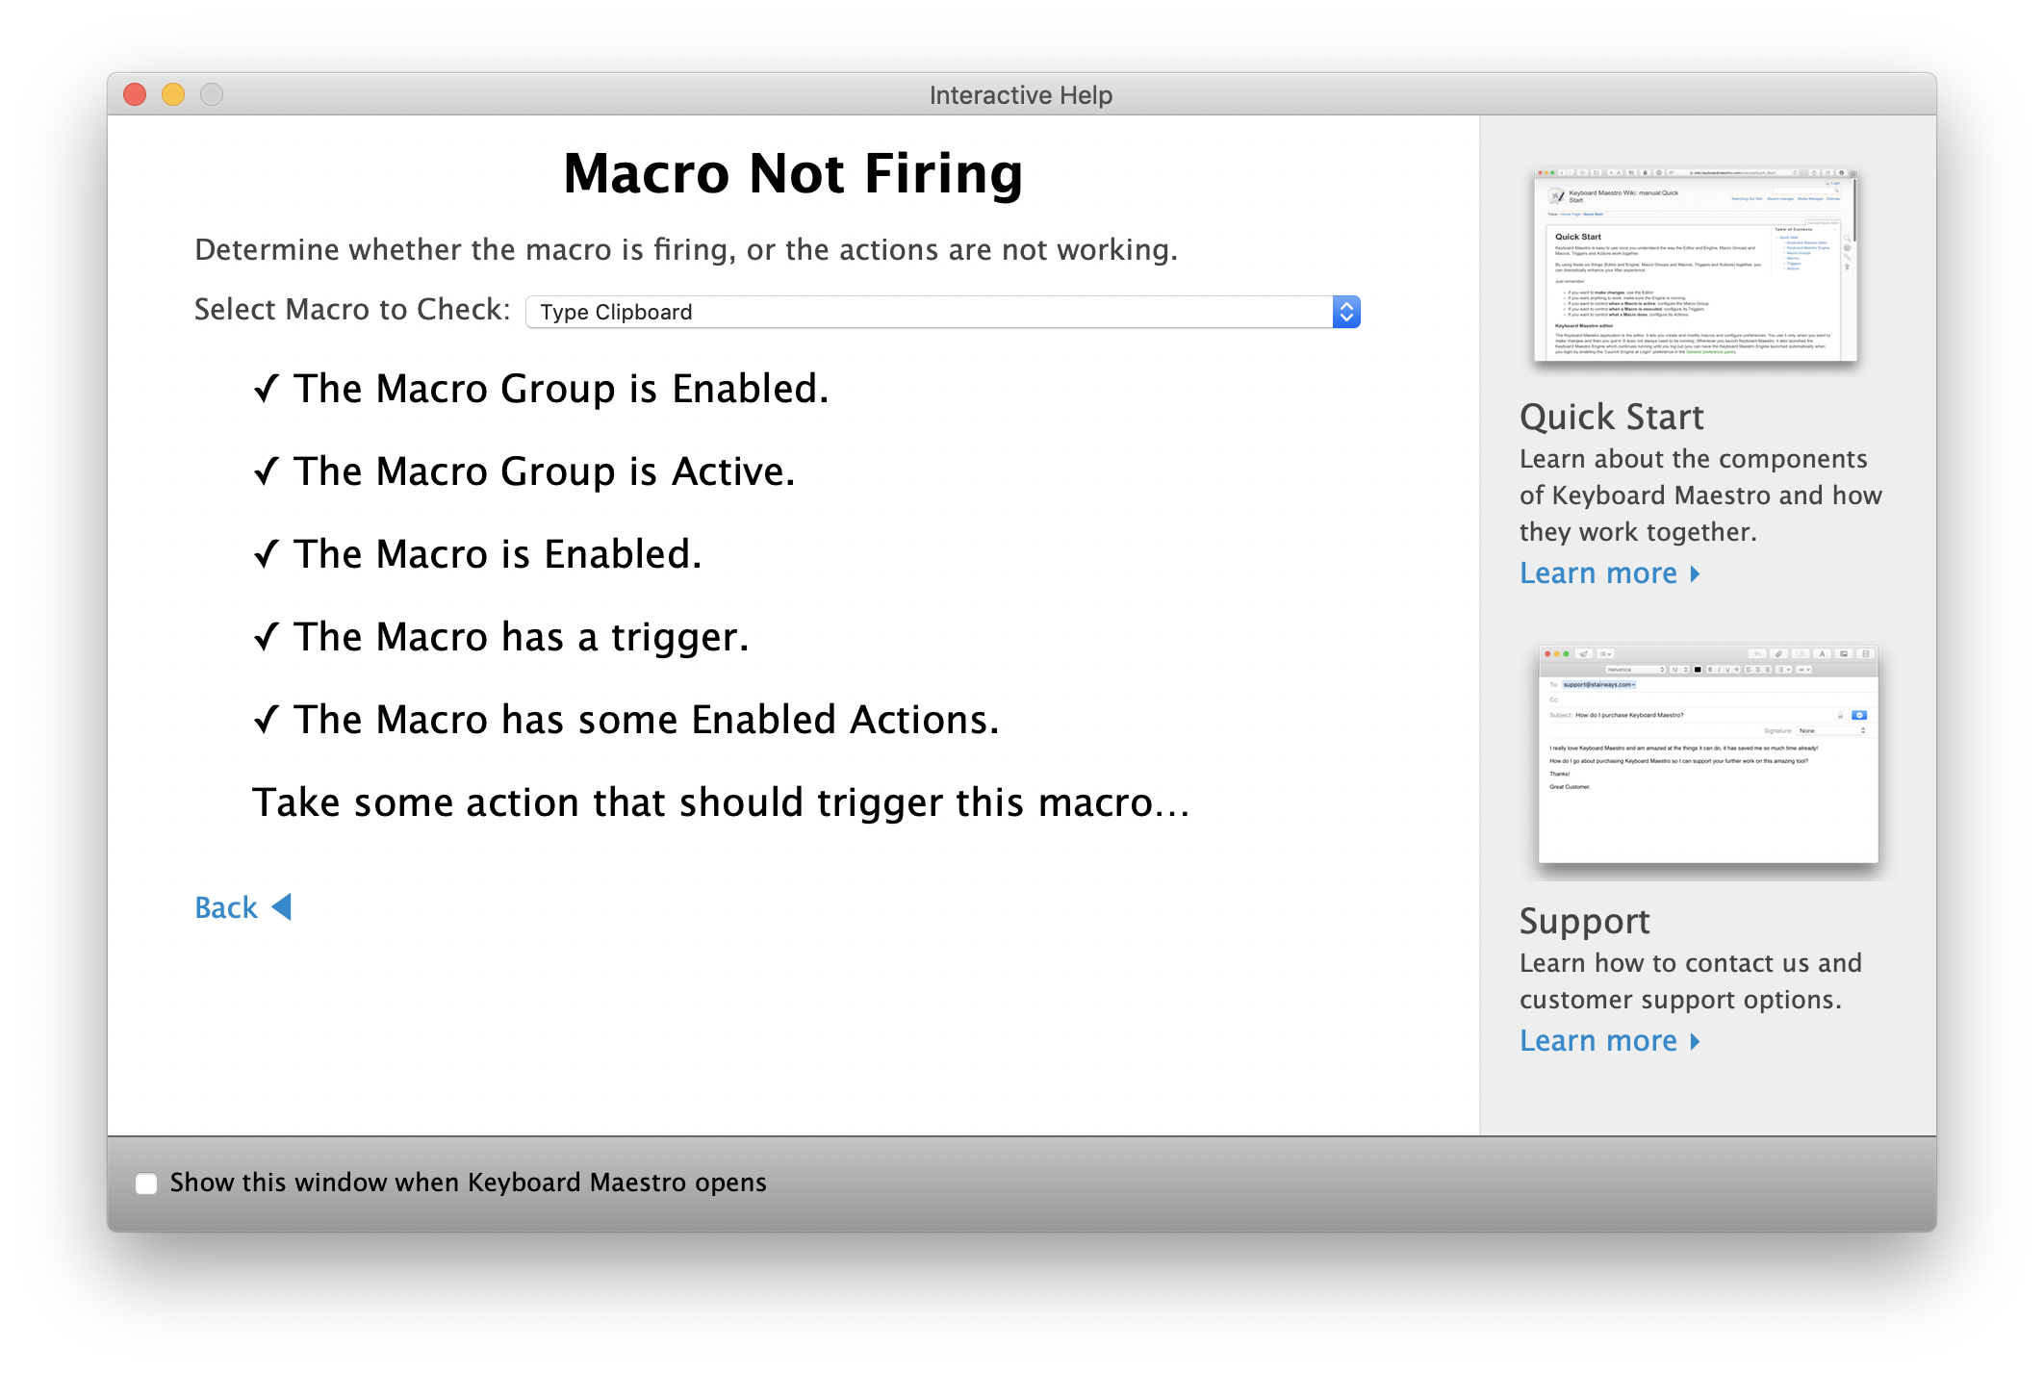Click the Back link

(x=226, y=907)
